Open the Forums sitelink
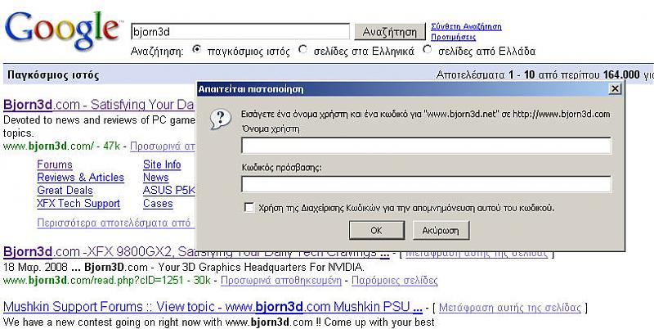 point(55,164)
